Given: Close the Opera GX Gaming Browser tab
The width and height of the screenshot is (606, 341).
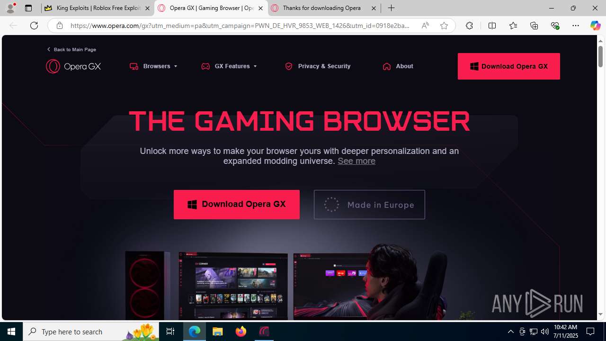Looking at the screenshot, I should [x=260, y=8].
